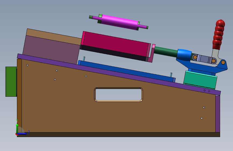
Task: Select the grey clamp linkage bar
Action: tap(205, 59)
